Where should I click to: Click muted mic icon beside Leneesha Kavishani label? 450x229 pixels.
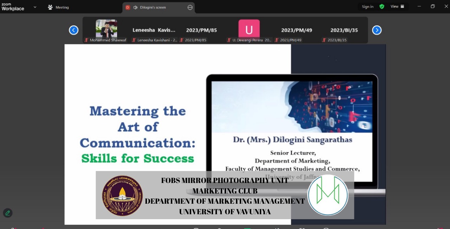(x=134, y=40)
